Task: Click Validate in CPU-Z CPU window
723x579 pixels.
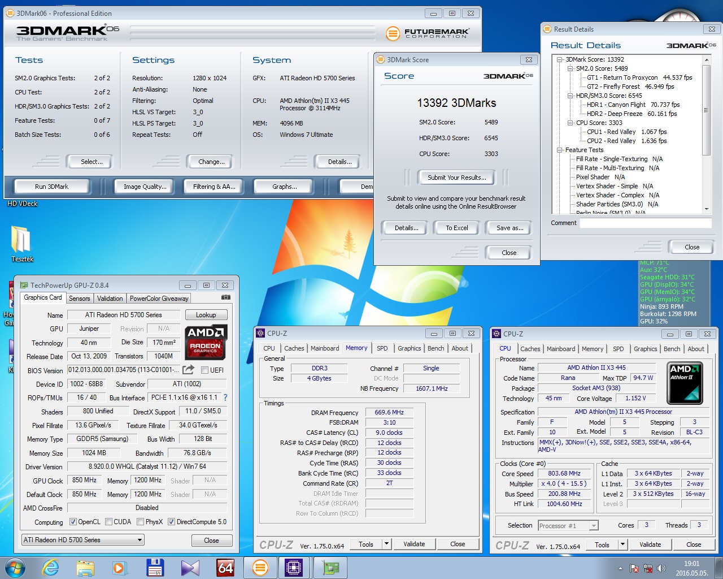Action: pyautogui.click(x=650, y=545)
